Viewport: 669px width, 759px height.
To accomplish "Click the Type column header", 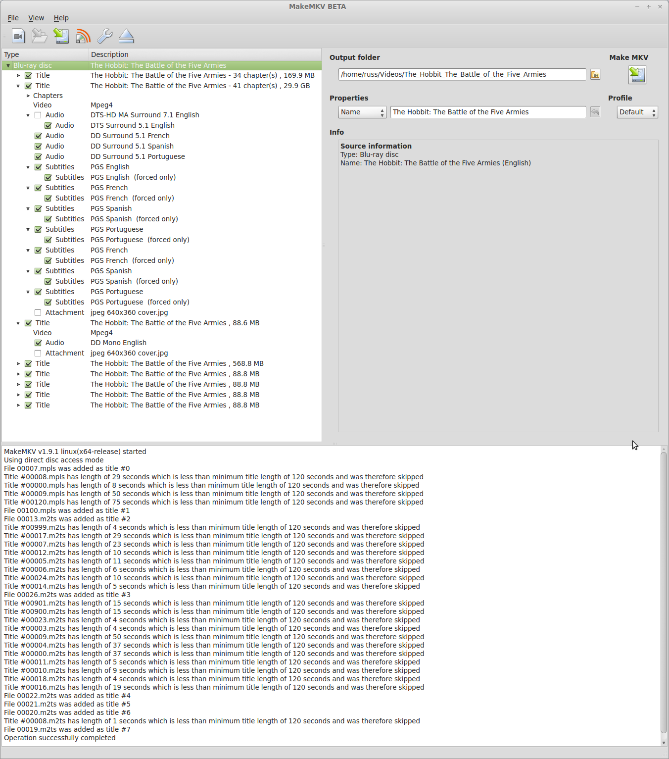I will pos(45,54).
